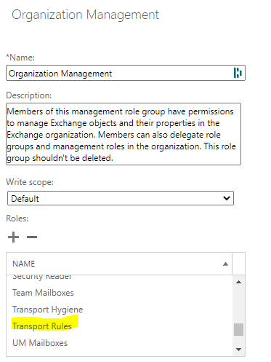Add a role with the plus icon

pyautogui.click(x=13, y=237)
